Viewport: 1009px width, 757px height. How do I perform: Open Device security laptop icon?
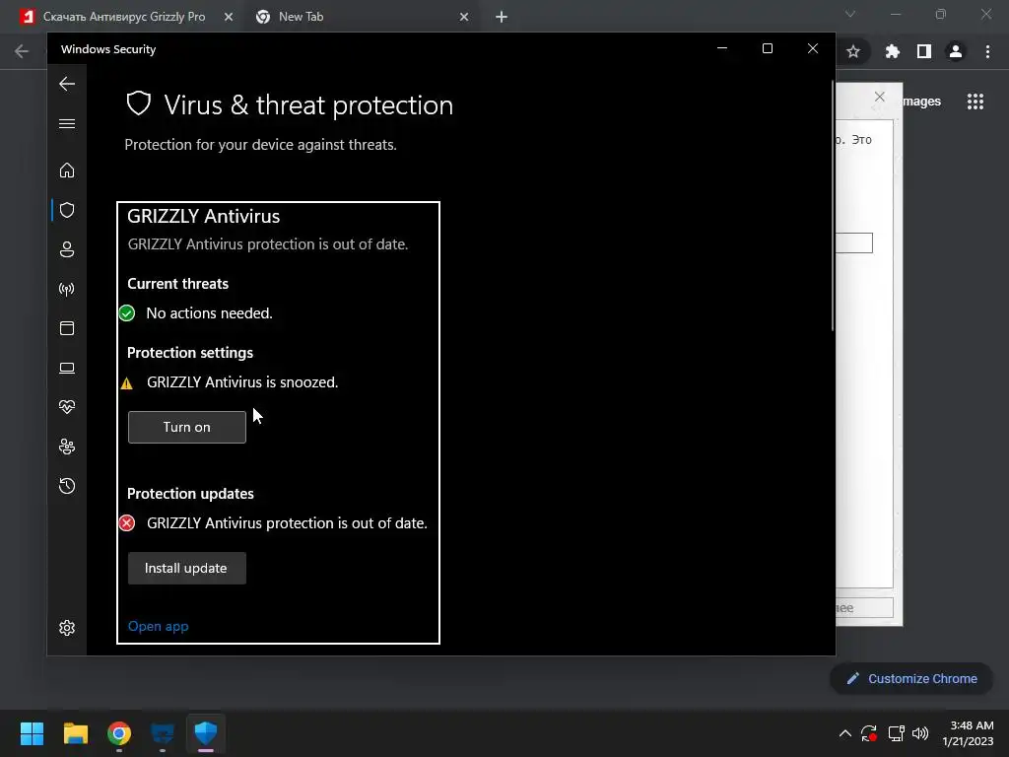click(x=67, y=368)
